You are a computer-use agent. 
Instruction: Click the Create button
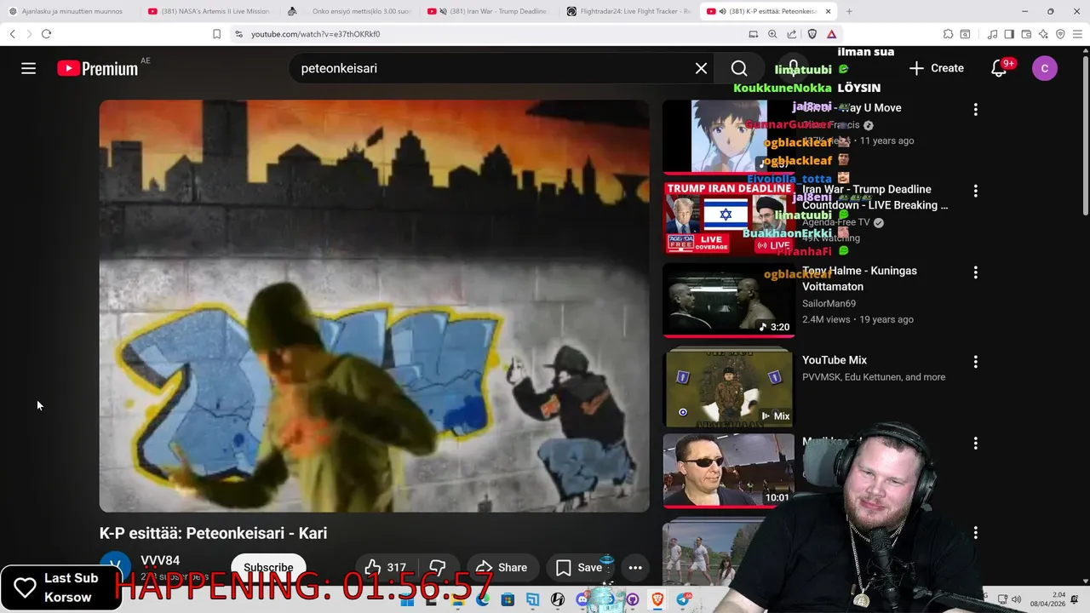(x=937, y=68)
